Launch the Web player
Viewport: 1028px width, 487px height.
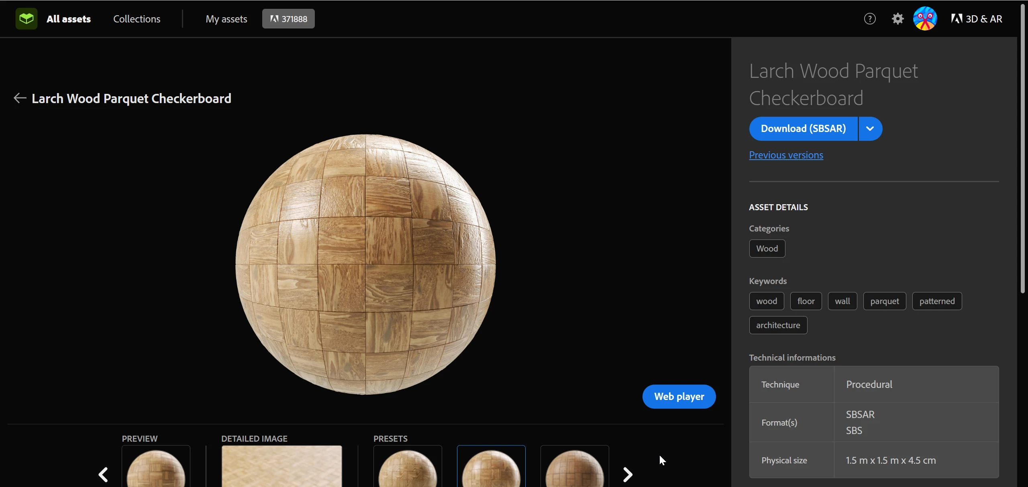point(679,396)
